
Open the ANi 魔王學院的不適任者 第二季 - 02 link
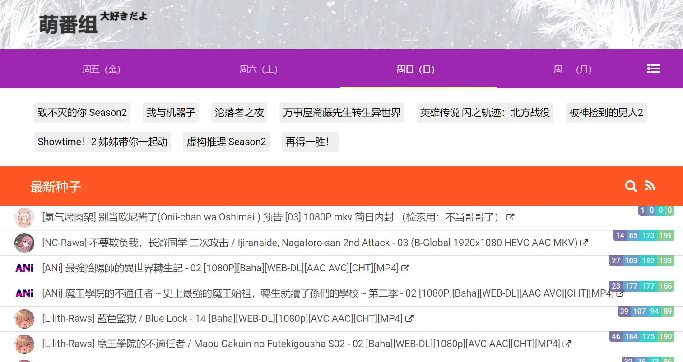[x=328, y=293]
